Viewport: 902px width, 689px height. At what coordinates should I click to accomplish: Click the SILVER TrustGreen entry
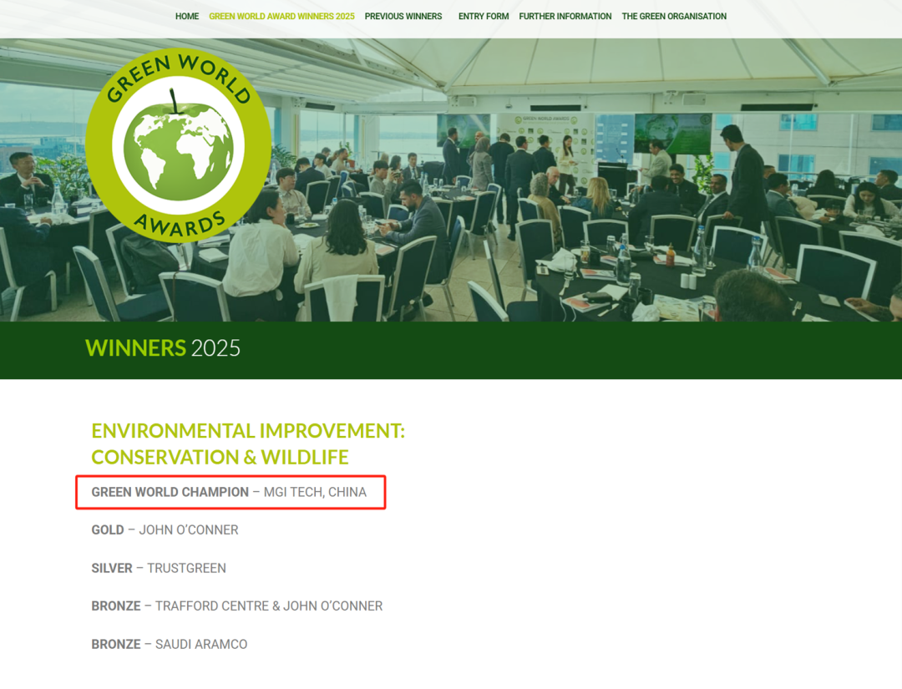point(159,569)
